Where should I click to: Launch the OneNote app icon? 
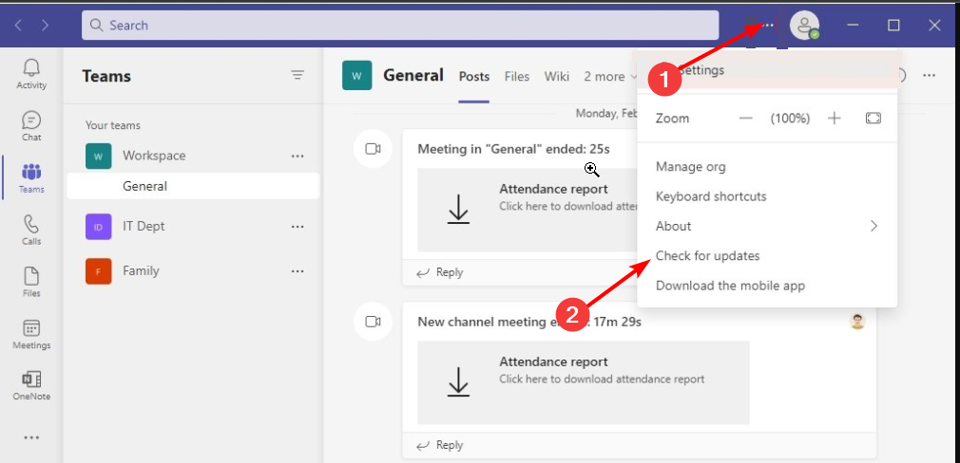click(x=31, y=385)
